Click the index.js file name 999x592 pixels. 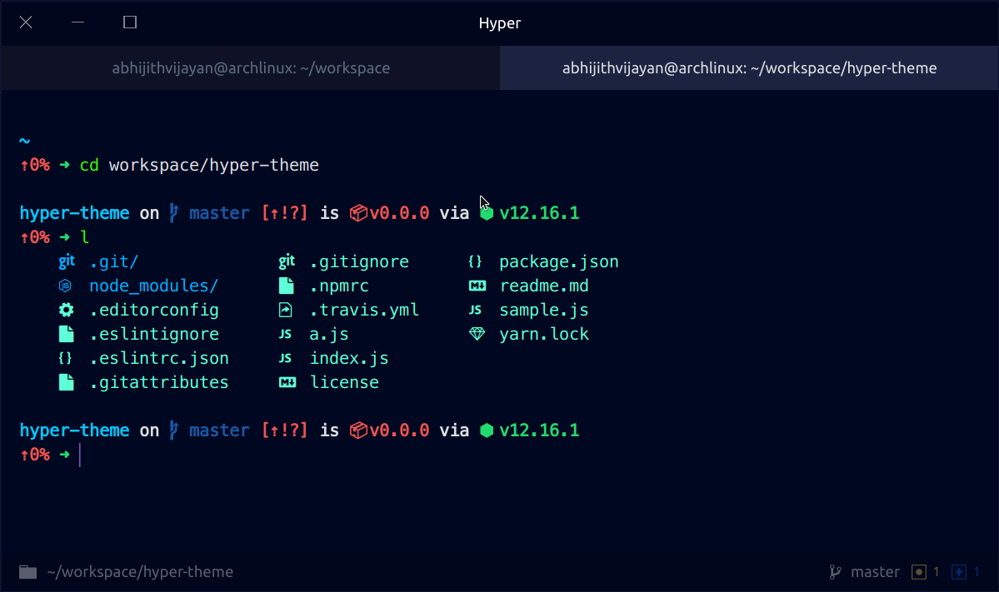pos(349,358)
